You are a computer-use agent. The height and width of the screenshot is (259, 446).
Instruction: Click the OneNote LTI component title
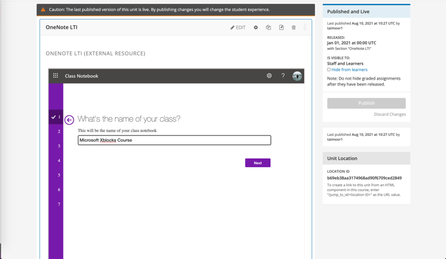pos(62,27)
